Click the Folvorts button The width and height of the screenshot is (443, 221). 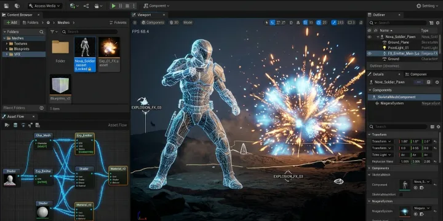pos(118,23)
